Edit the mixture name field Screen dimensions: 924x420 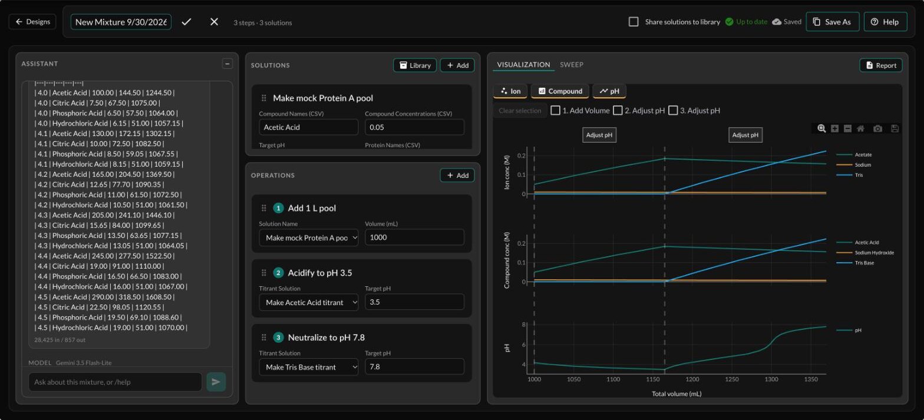coord(121,22)
